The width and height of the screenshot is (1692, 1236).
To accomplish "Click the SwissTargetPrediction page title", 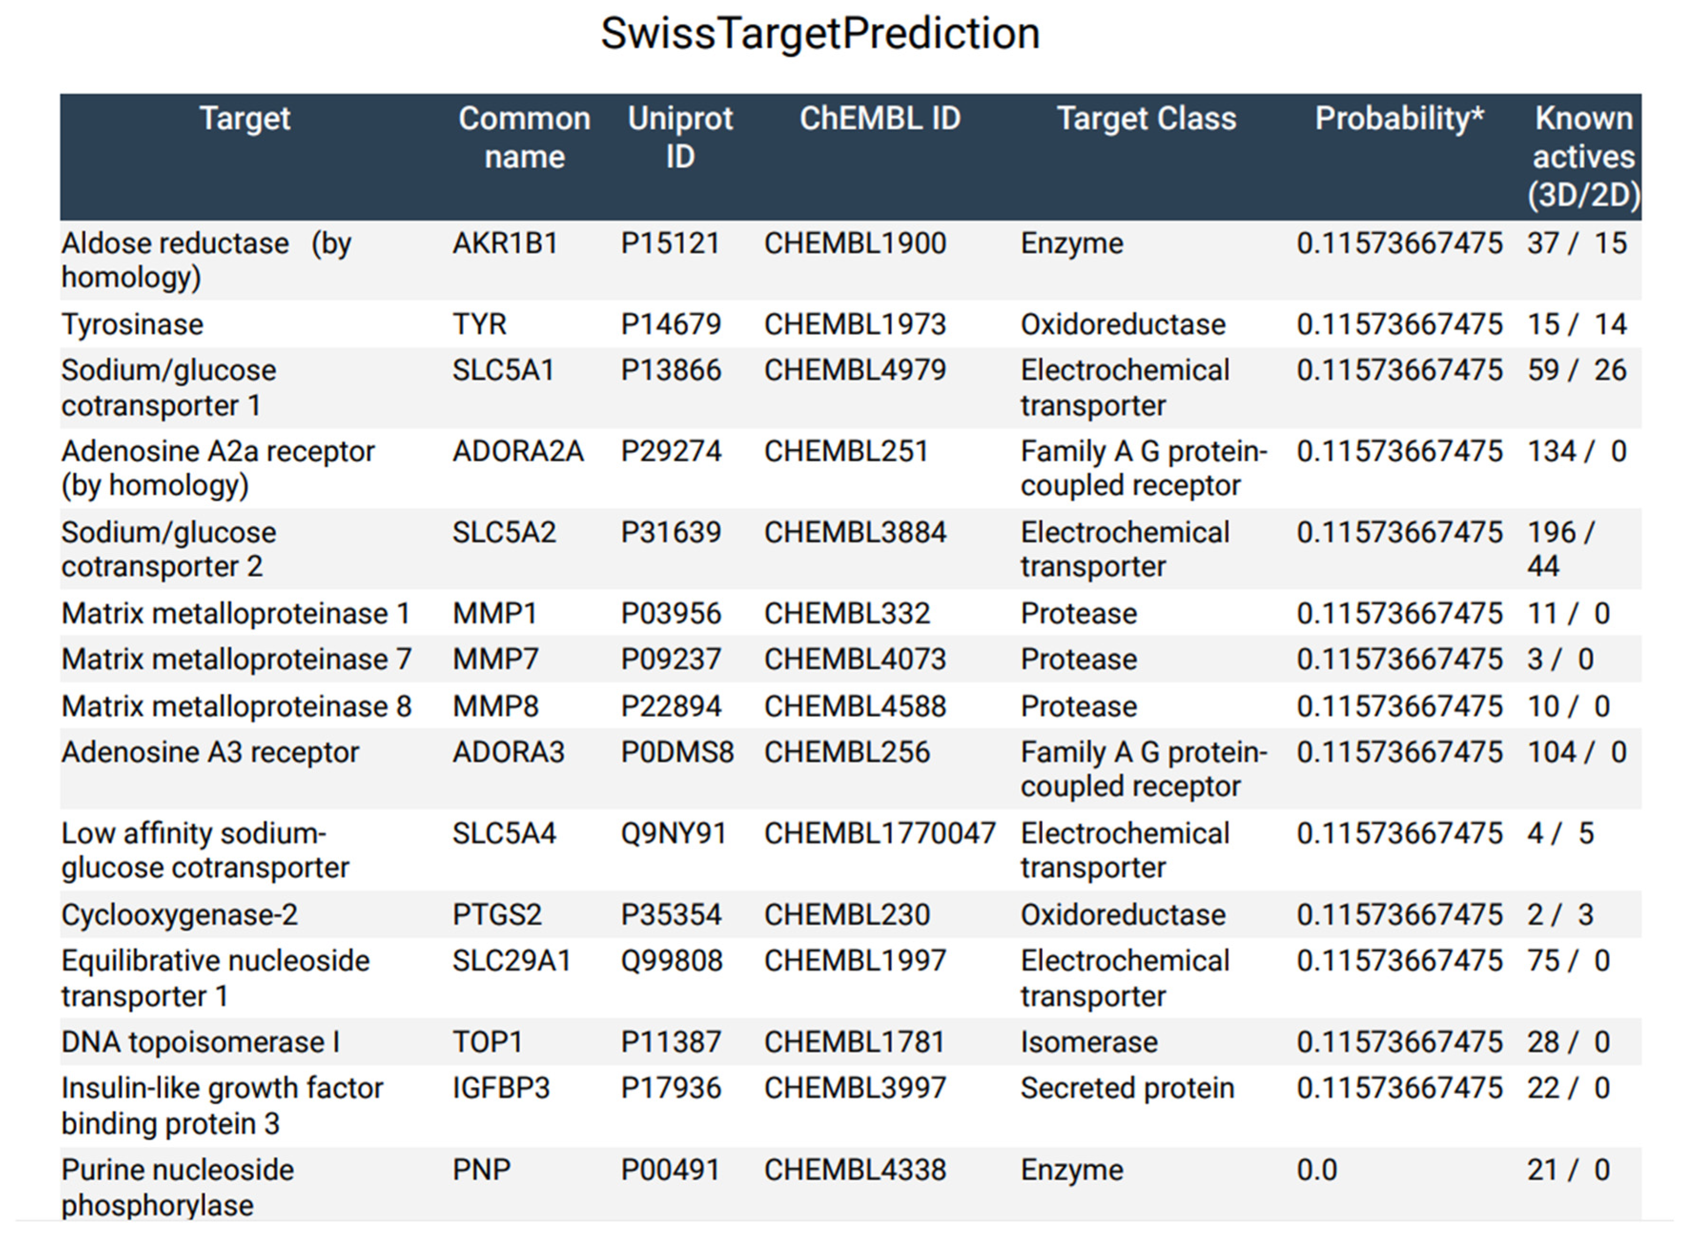I will tap(821, 34).
